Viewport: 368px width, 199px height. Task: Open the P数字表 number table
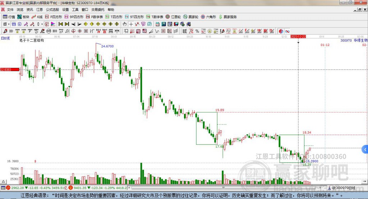point(95,17)
